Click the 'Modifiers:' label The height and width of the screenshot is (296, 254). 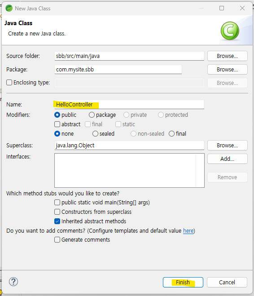click(x=18, y=115)
